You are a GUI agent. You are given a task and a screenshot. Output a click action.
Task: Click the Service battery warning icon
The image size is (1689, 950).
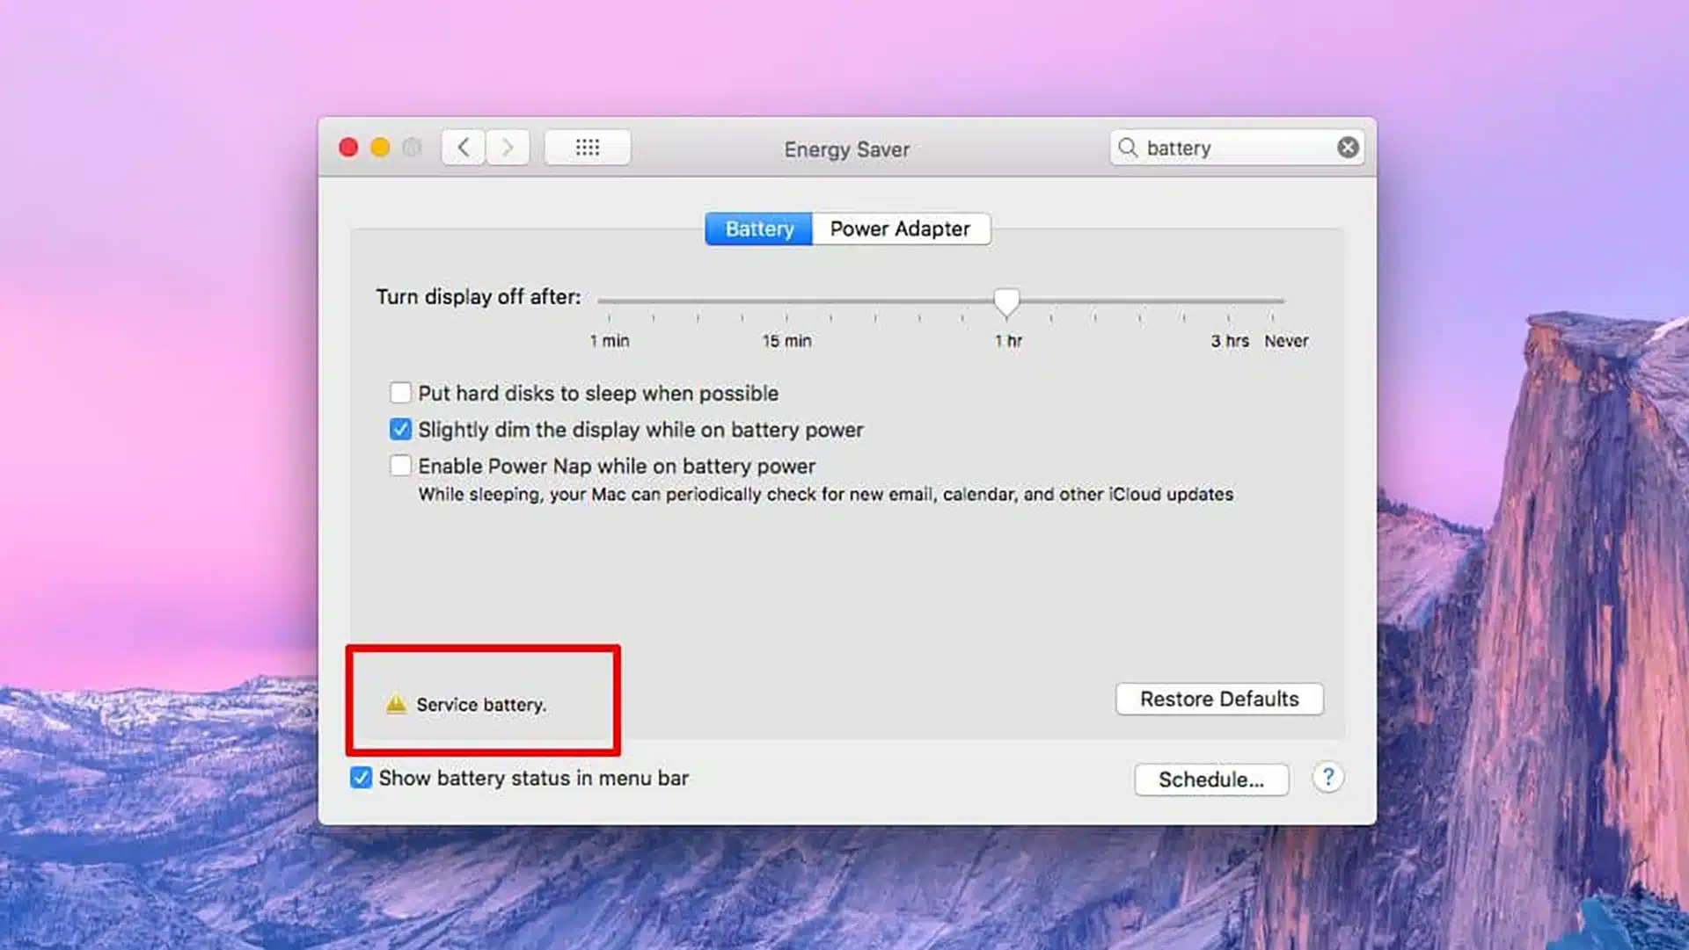pyautogui.click(x=396, y=704)
